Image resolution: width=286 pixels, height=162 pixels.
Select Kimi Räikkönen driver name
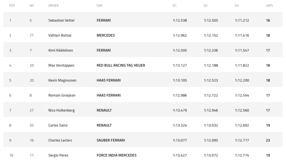[60, 50]
